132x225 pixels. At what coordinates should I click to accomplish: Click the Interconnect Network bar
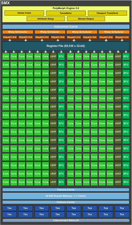click(66, 220)
